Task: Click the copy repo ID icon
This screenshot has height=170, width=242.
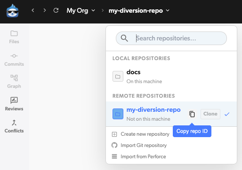Action: coord(192,114)
